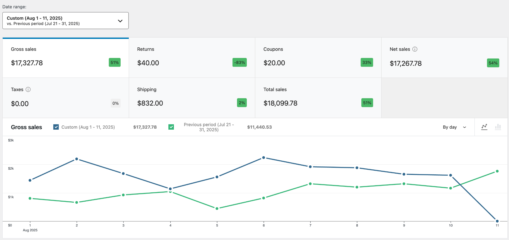Switch to bar chart view icon
This screenshot has height=240, width=509.
pos(498,127)
